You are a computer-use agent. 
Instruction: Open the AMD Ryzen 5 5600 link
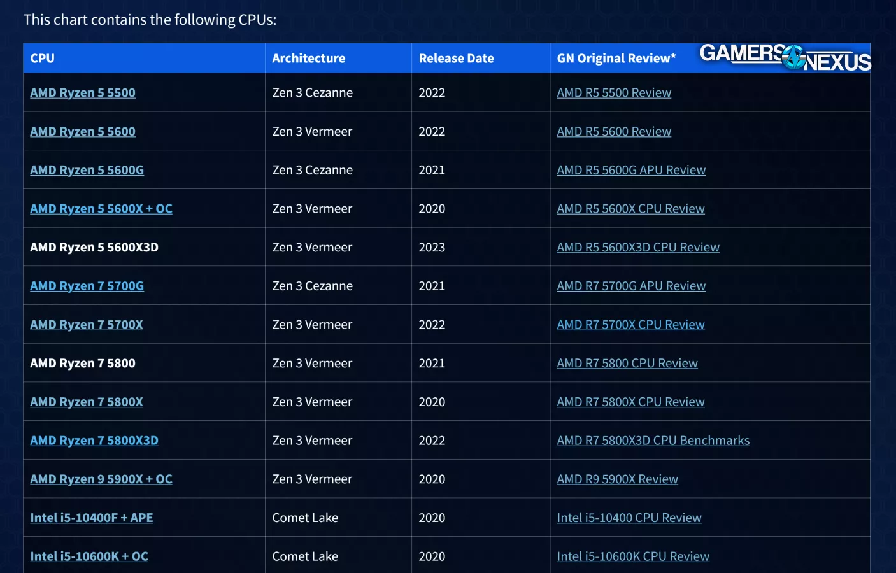tap(83, 132)
